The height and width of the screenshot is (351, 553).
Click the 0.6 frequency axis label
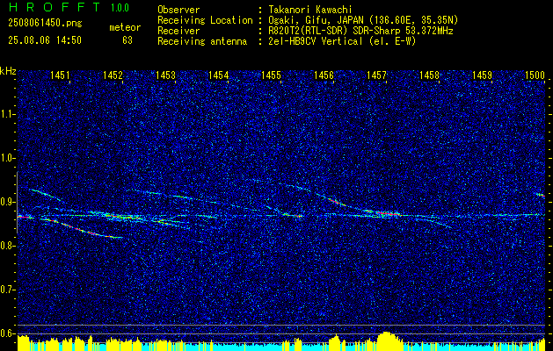tap(6, 333)
